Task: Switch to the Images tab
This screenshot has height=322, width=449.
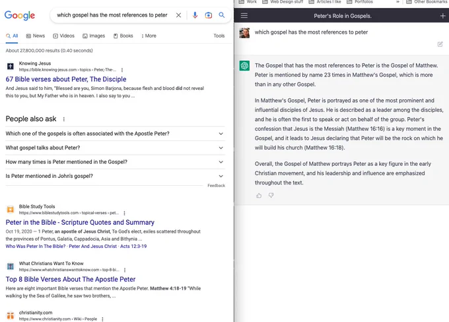Action: (x=94, y=36)
